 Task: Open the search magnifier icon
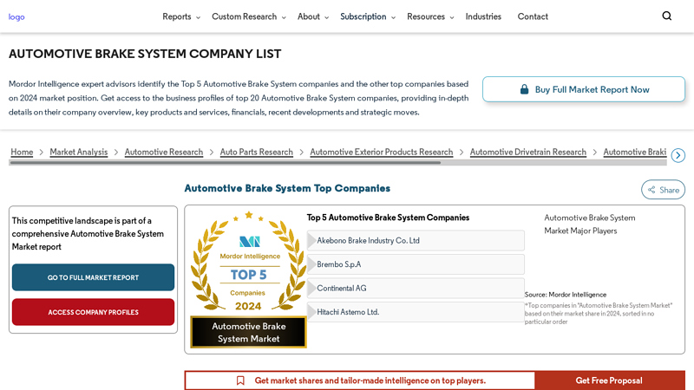point(666,16)
